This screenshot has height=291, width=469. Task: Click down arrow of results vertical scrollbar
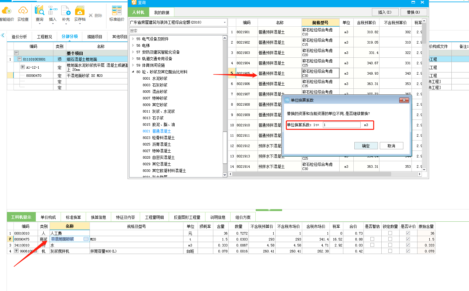point(424,170)
